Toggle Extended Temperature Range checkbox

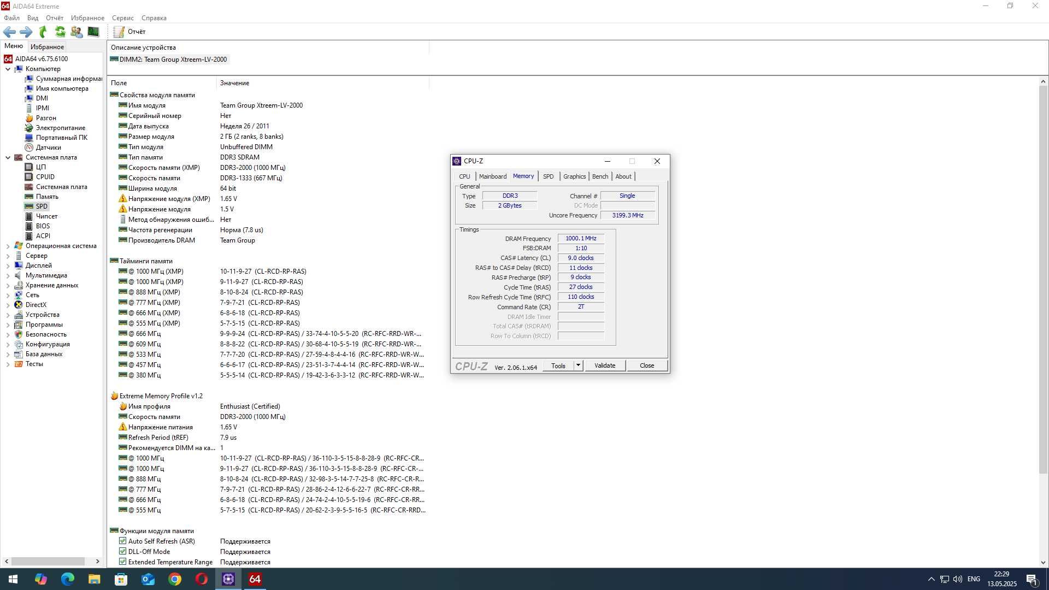(122, 562)
